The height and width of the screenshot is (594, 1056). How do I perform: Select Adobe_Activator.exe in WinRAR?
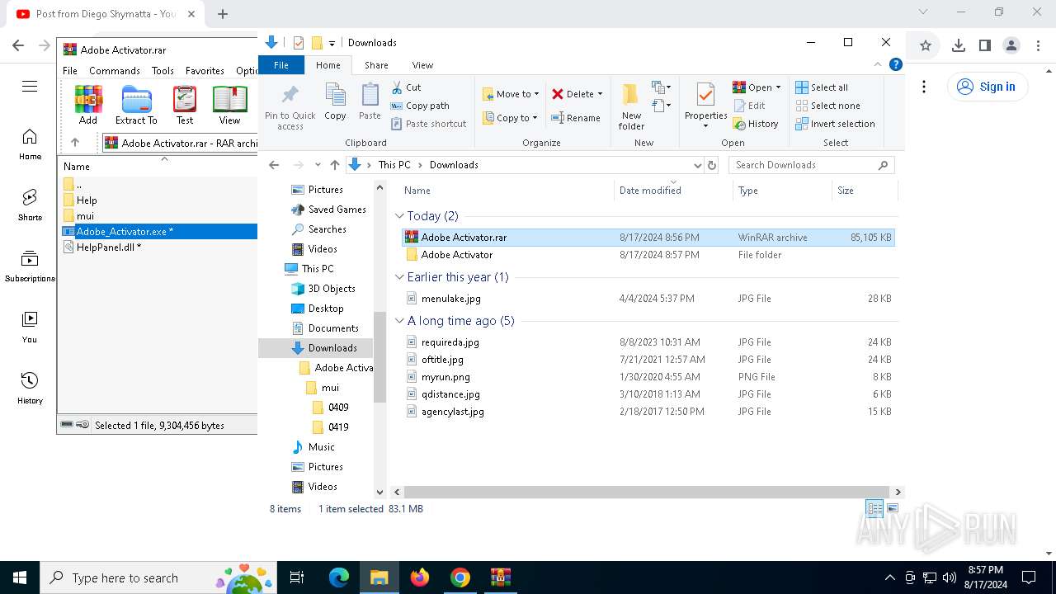point(158,232)
